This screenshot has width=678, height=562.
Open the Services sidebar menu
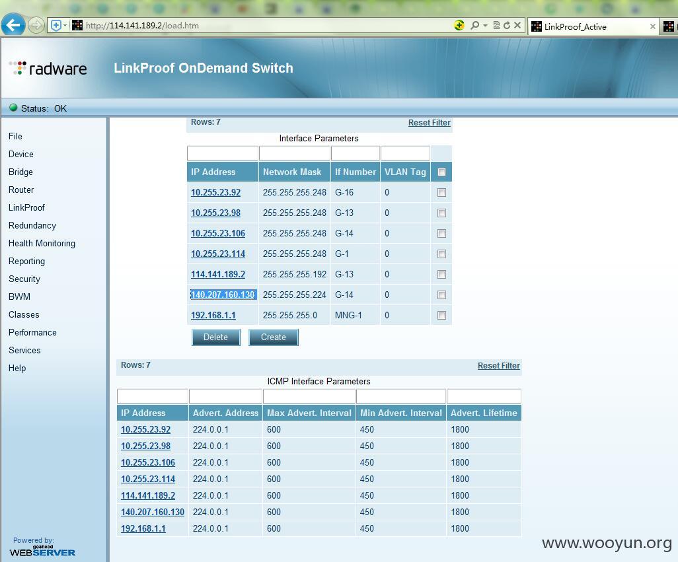pos(24,350)
